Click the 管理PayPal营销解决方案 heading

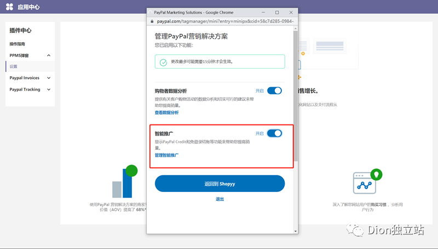[191, 36]
